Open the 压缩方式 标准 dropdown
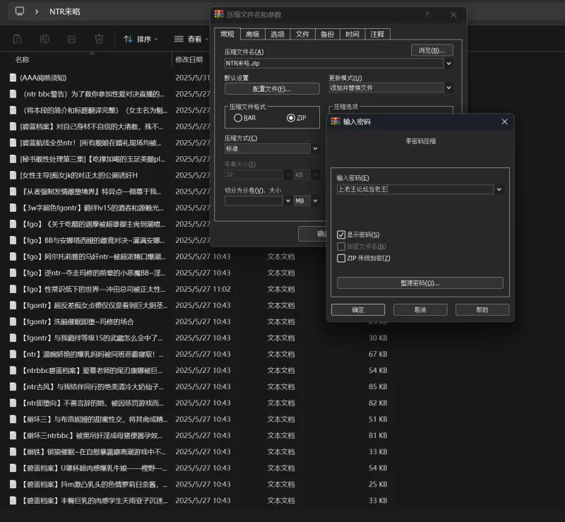Screen dimensions: 565x522 (315, 148)
